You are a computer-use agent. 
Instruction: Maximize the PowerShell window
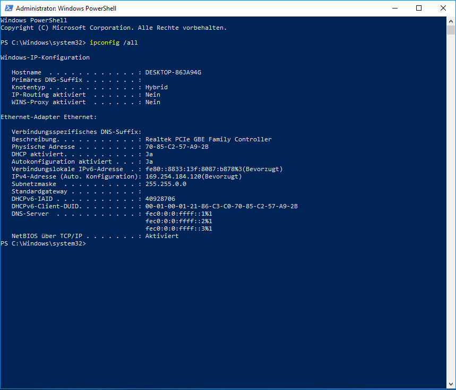[419, 8]
